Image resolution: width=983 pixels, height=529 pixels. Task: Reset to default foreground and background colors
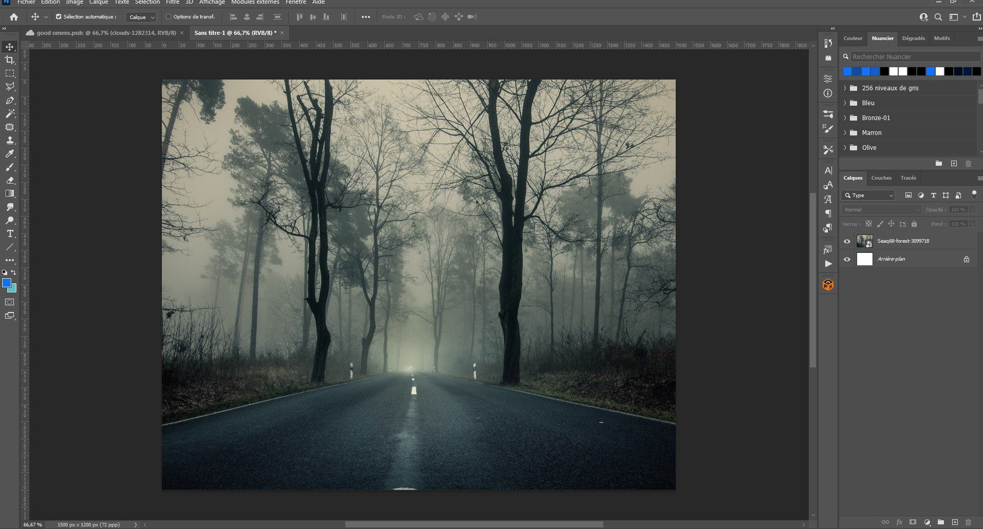point(5,272)
